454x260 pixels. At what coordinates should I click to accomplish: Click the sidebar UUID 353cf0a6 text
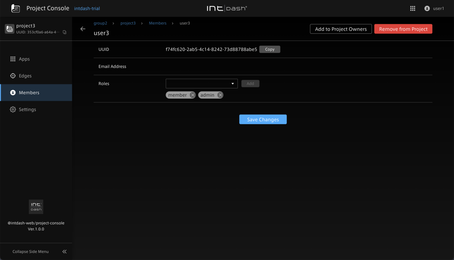pyautogui.click(x=38, y=32)
